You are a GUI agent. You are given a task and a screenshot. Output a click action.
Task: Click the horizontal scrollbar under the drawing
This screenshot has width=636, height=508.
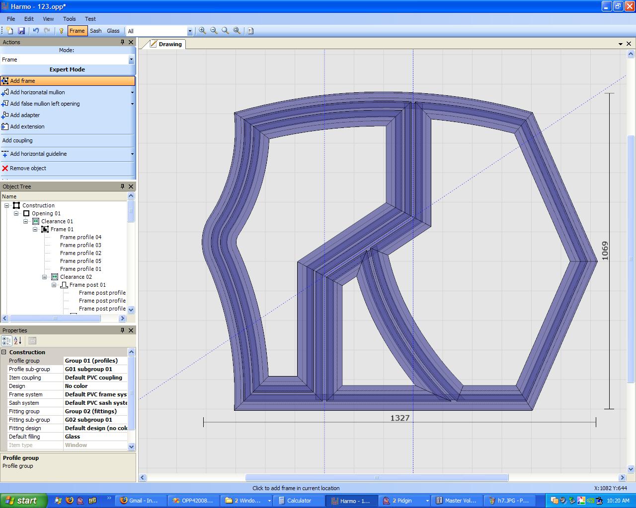377,478
